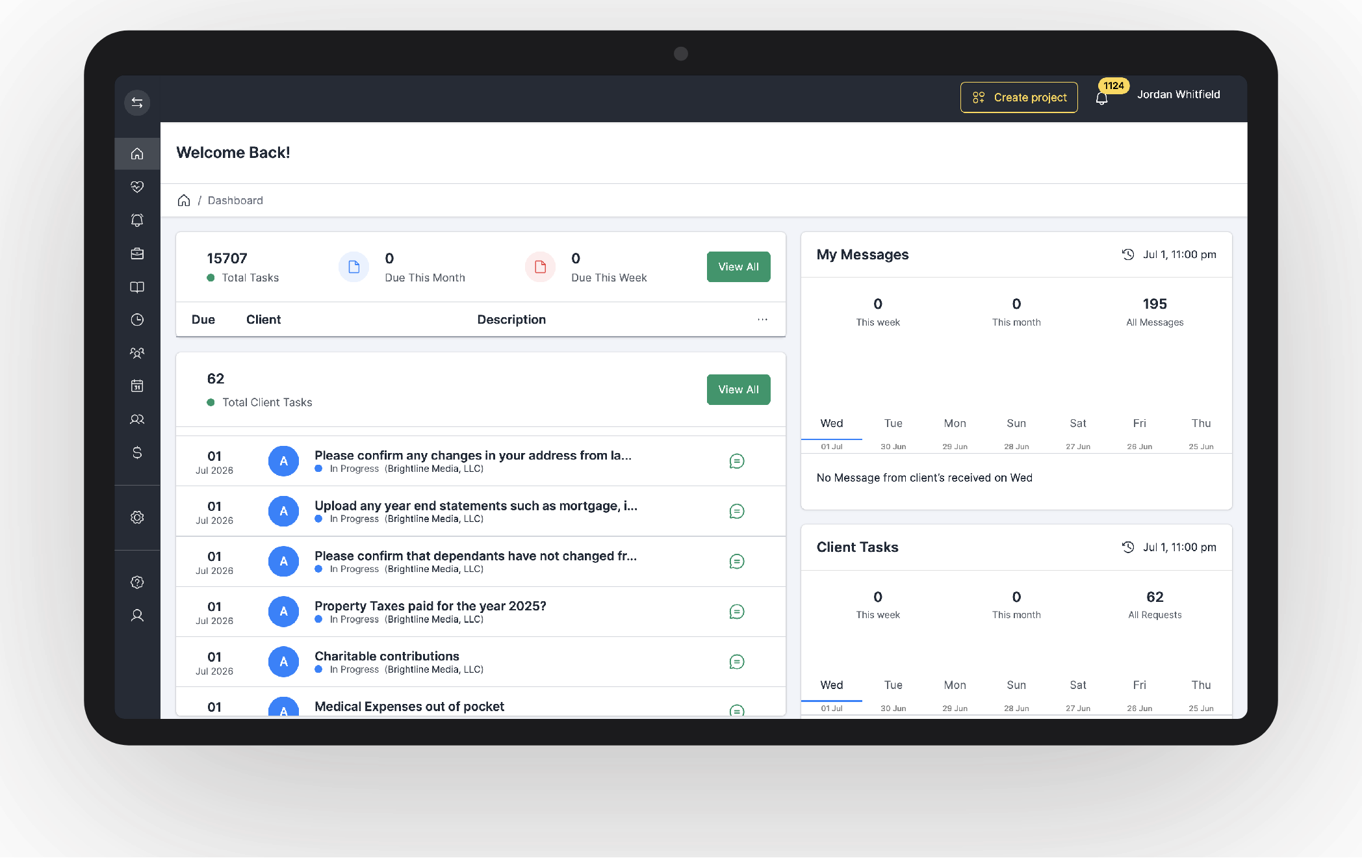
Task: Open the heart pulse sidebar icon
Action: point(137,187)
